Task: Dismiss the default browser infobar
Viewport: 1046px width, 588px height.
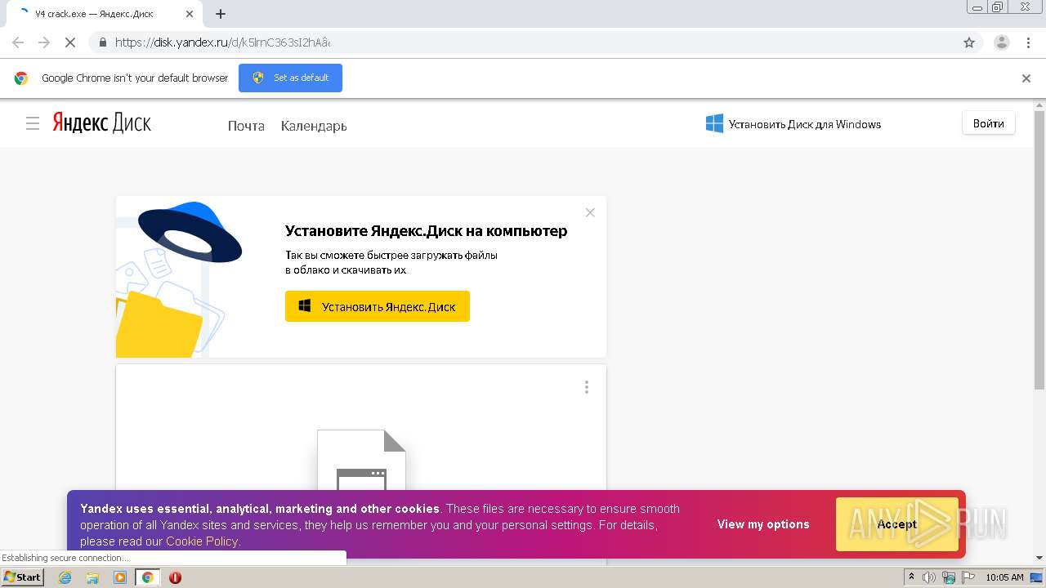Action: (1026, 78)
